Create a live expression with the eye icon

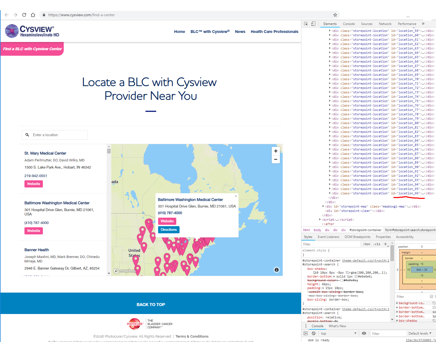point(364,333)
